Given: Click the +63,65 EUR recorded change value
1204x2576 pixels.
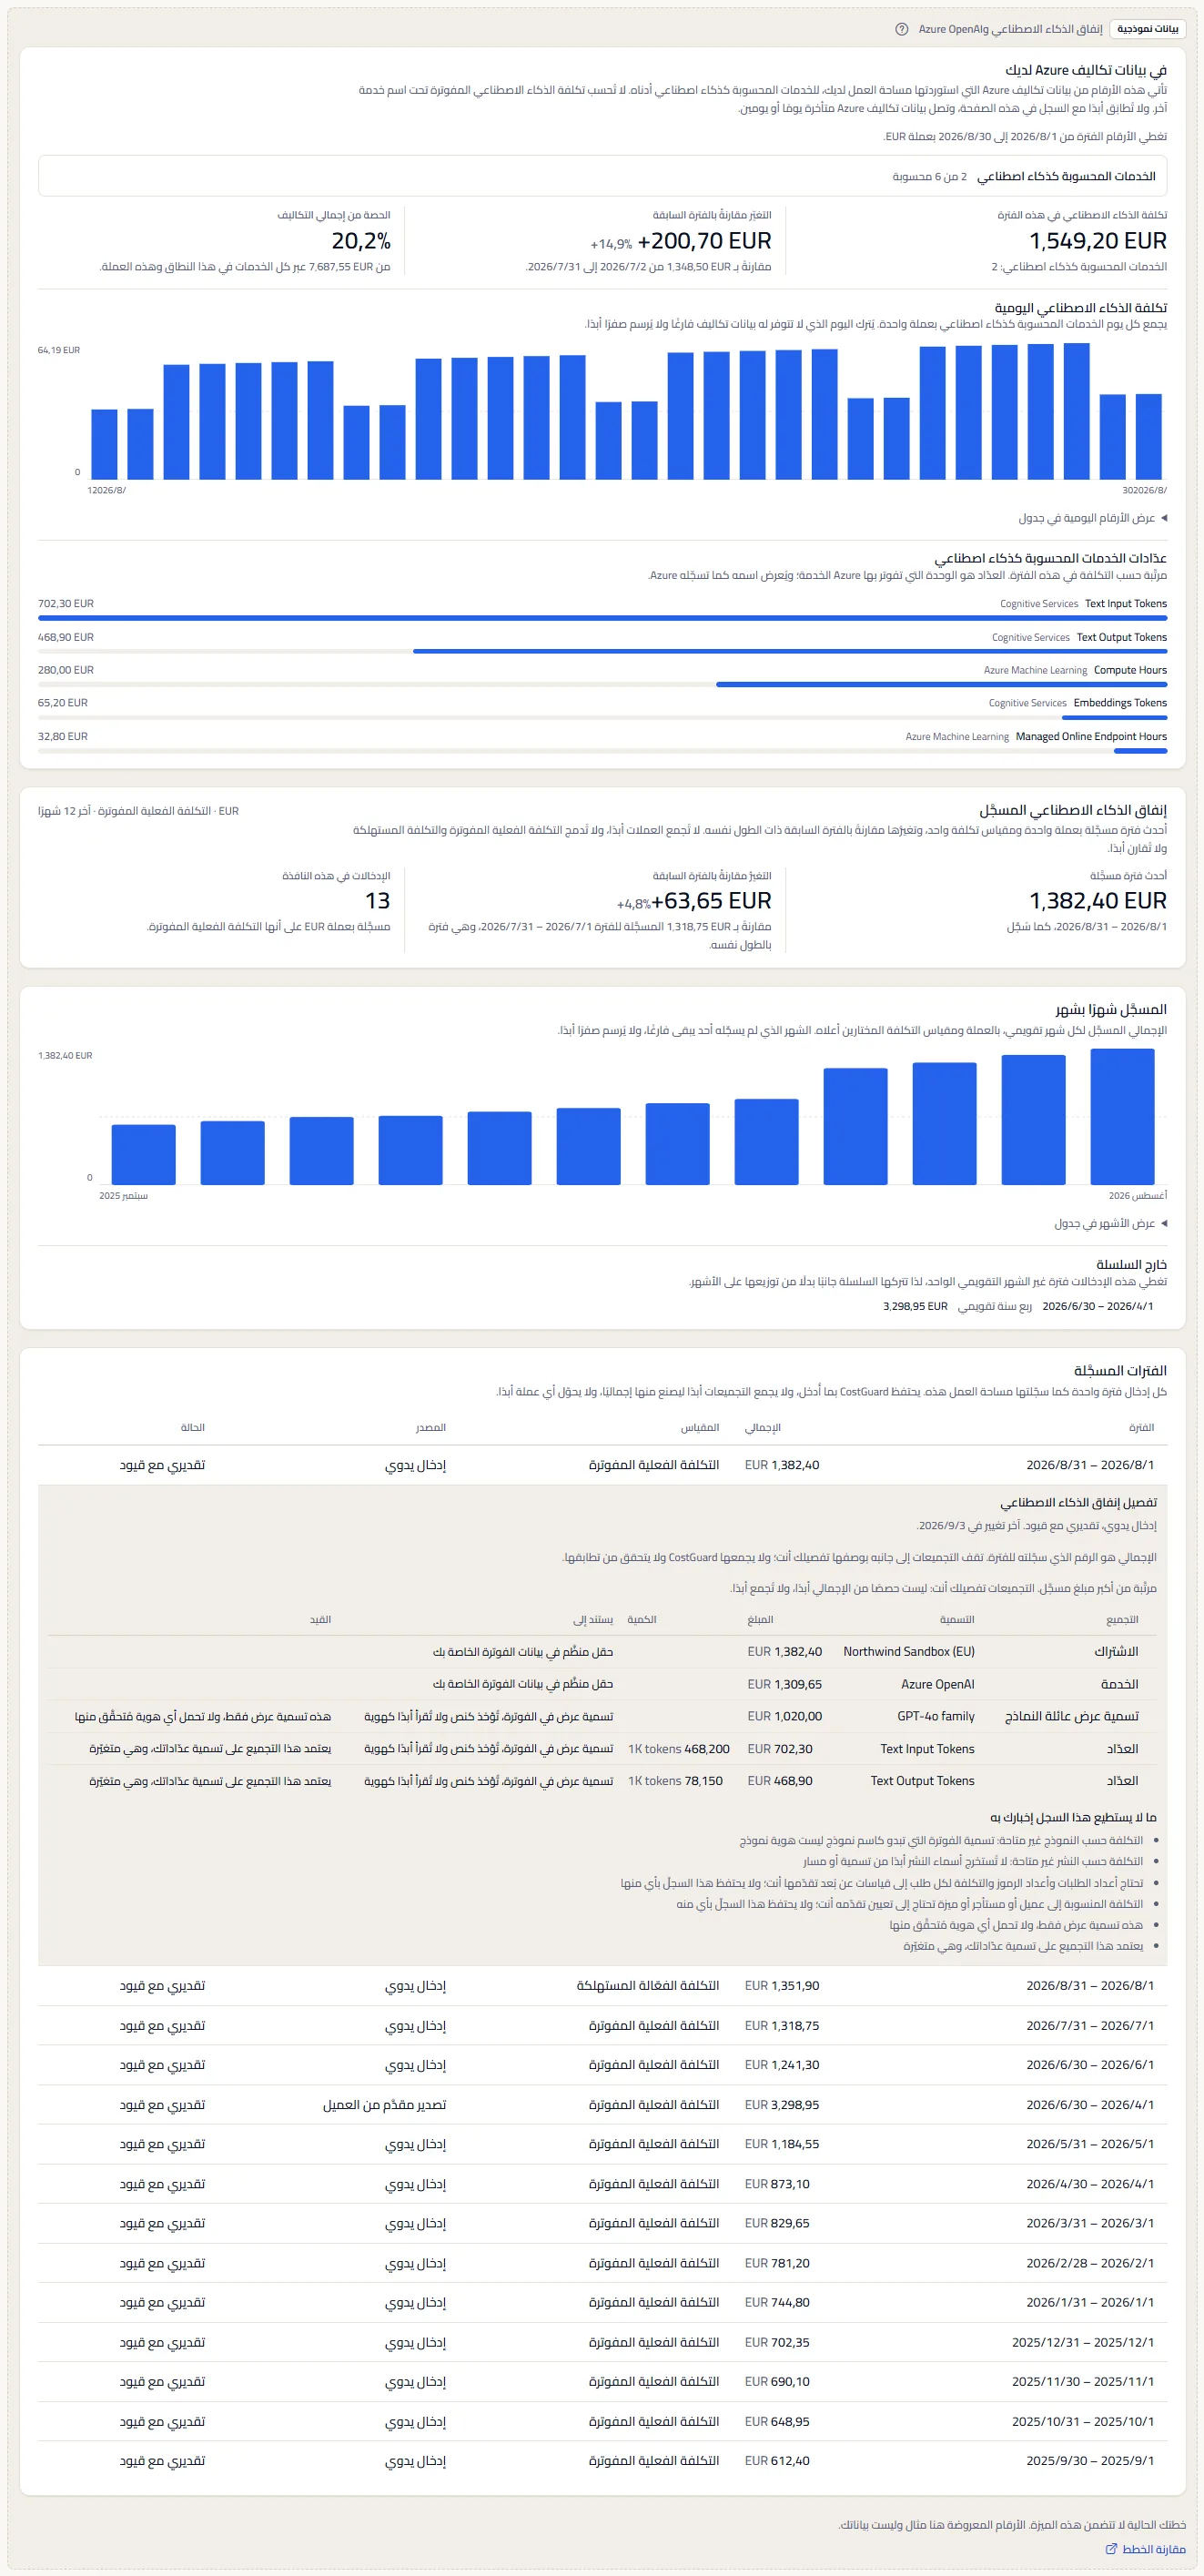Looking at the screenshot, I should pos(711,901).
